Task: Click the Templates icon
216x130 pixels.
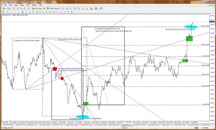Action: click(x=101, y=8)
